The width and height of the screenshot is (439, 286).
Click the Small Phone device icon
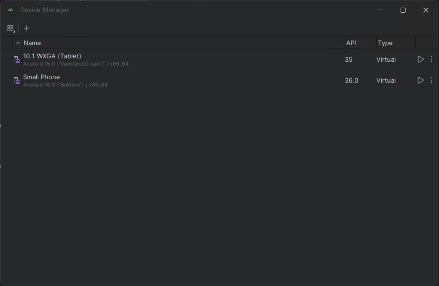(16, 80)
